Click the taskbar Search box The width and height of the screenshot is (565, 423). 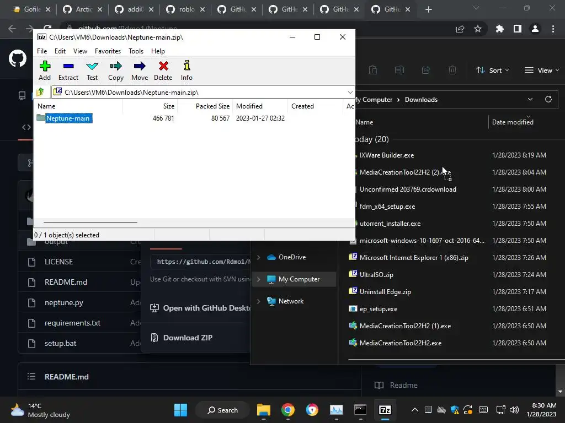click(x=223, y=410)
